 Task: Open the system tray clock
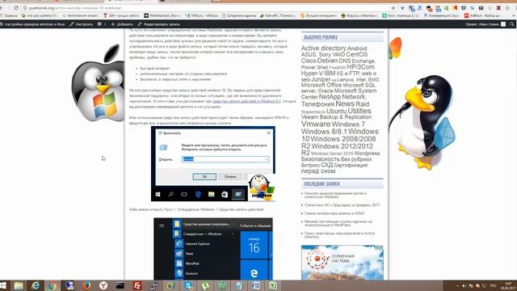pyautogui.click(x=508, y=285)
